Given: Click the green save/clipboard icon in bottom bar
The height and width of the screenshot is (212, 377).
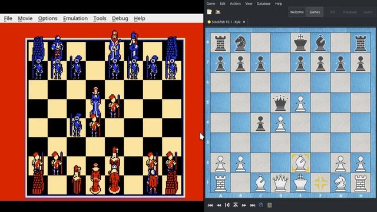Looking at the screenshot, I should (270, 205).
